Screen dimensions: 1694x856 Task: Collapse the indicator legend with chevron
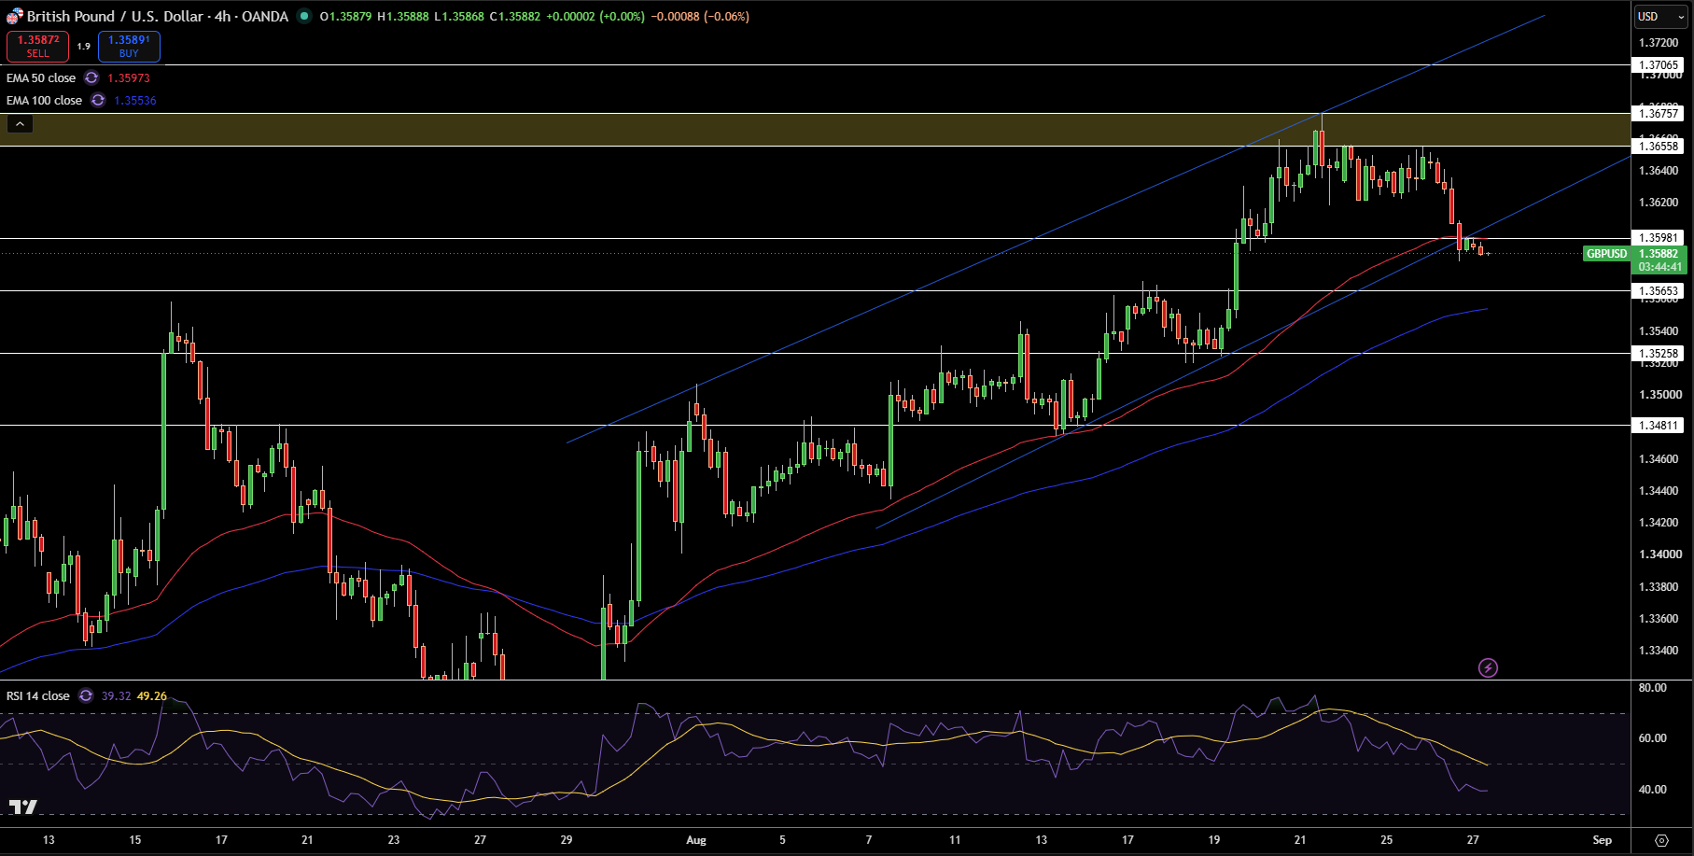pos(20,124)
